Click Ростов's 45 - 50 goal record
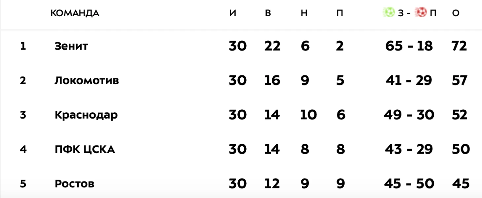Viewport: 482px width, 198px height. tap(409, 184)
